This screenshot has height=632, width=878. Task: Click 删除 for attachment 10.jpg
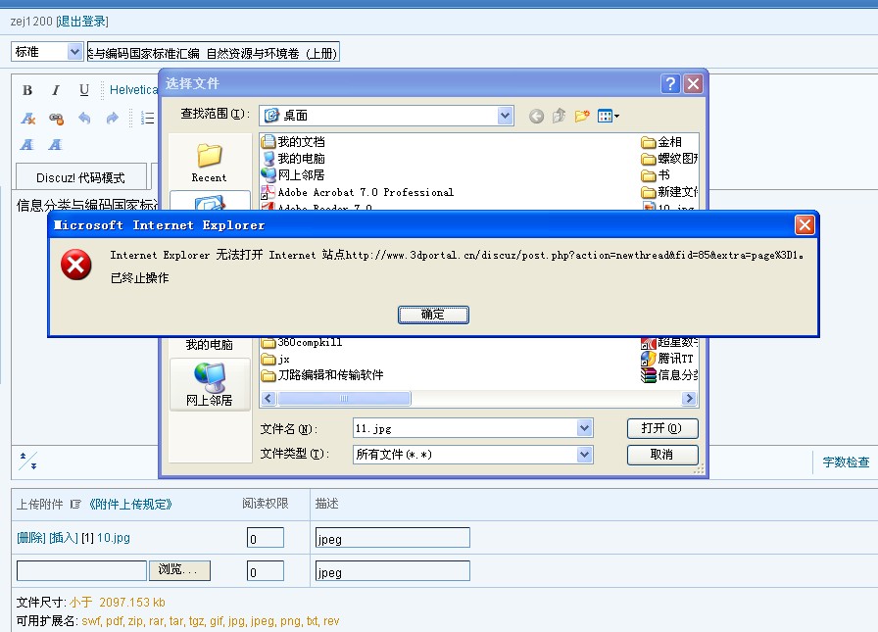tap(30, 538)
